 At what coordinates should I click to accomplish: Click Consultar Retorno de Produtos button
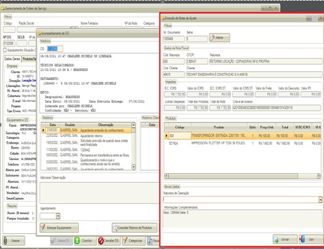tap(134, 228)
